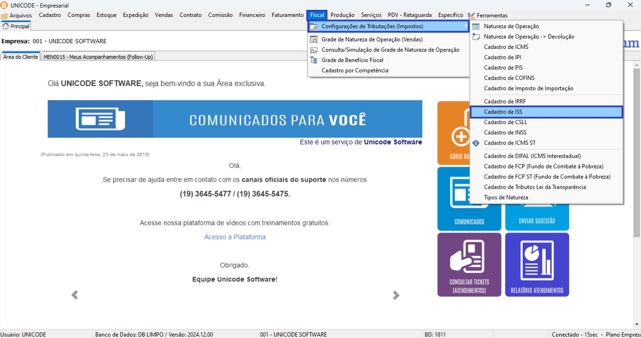The image size is (641, 338).
Task: Choose Cadastro de ICMS ST option
Action: (510, 143)
